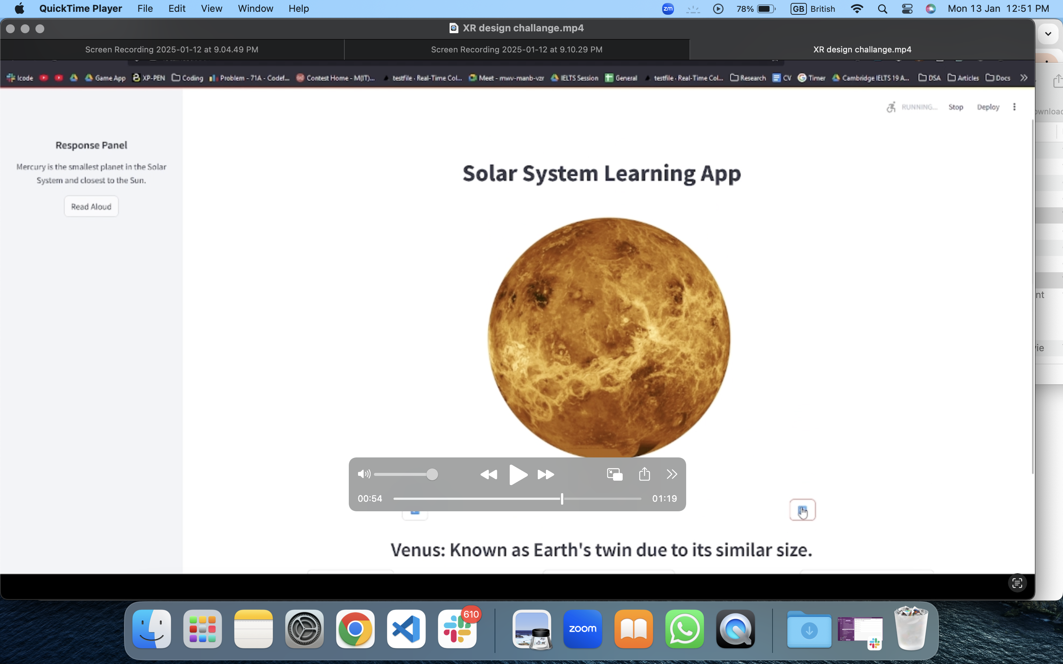Expand more options chevrons in playback controls
The width and height of the screenshot is (1063, 664).
pos(672,474)
